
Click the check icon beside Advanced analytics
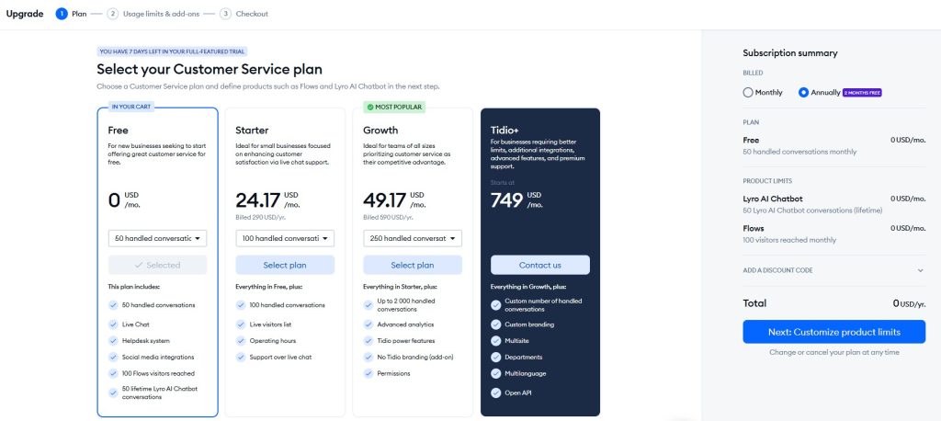point(368,323)
